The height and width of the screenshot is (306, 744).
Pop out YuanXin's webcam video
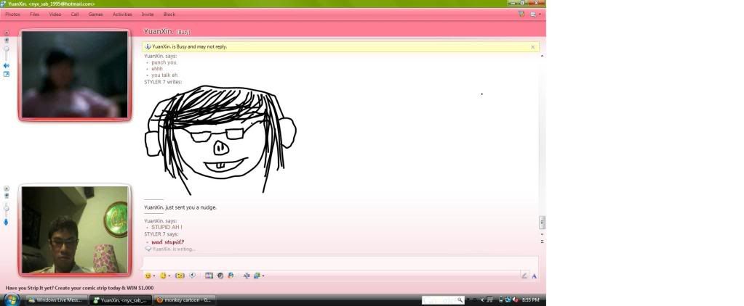6,74
